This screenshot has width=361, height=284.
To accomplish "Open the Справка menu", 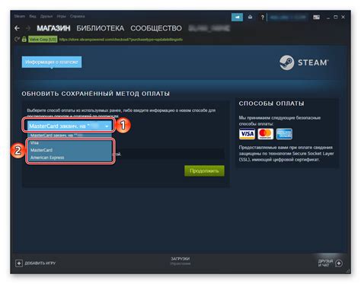I will [x=78, y=16].
